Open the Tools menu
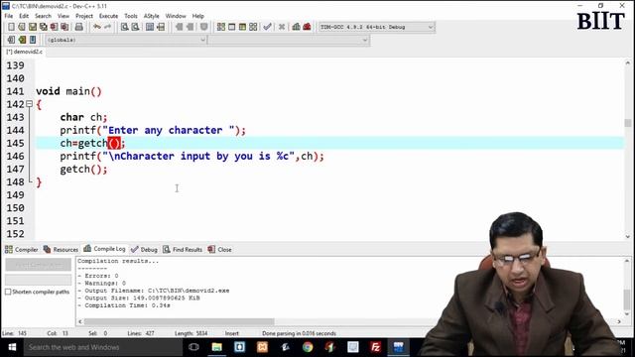The image size is (635, 357). point(131,16)
